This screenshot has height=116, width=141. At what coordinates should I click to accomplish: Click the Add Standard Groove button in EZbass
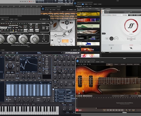pyautogui.click(x=88, y=96)
